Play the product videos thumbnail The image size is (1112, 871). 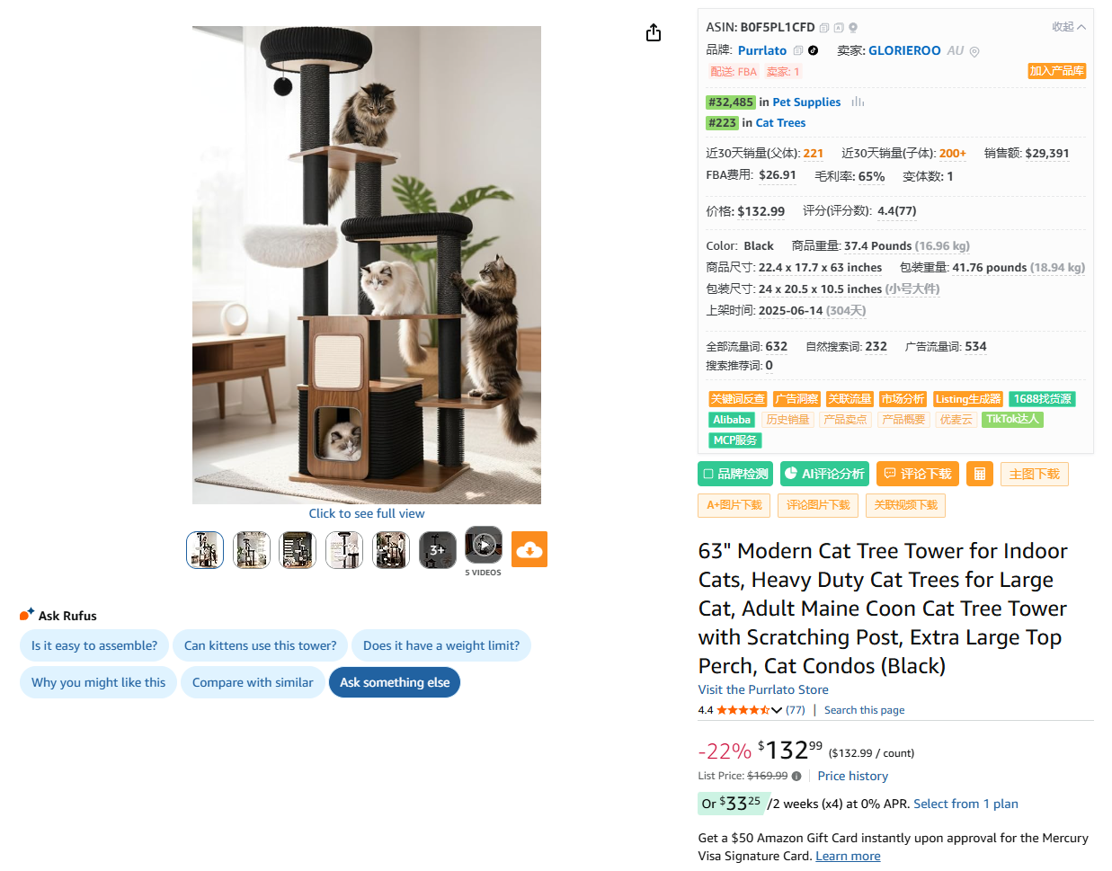484,546
